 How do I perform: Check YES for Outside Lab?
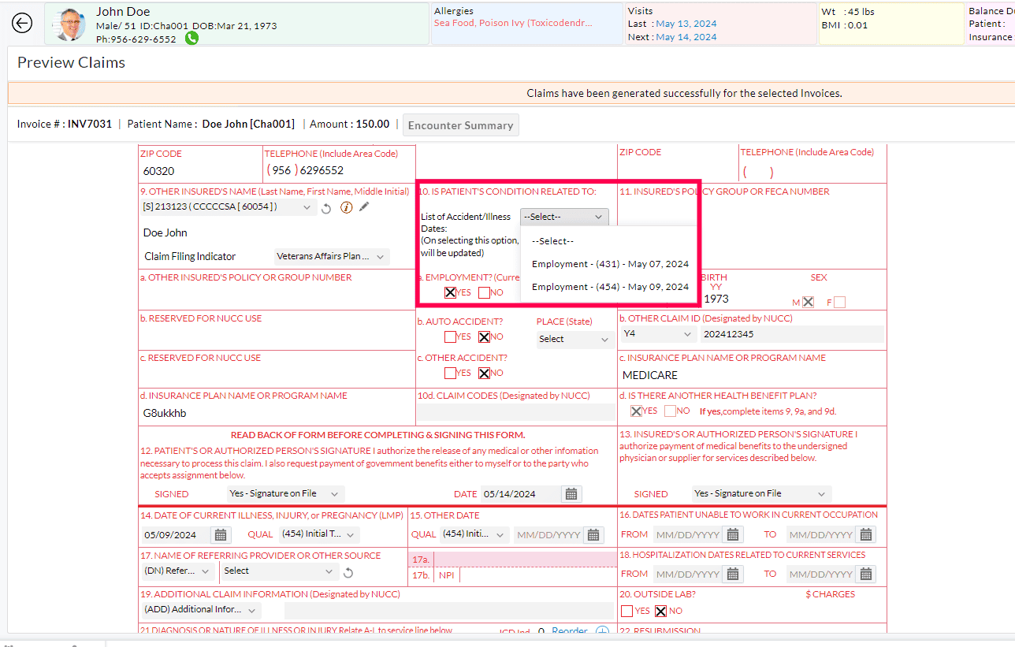click(628, 611)
